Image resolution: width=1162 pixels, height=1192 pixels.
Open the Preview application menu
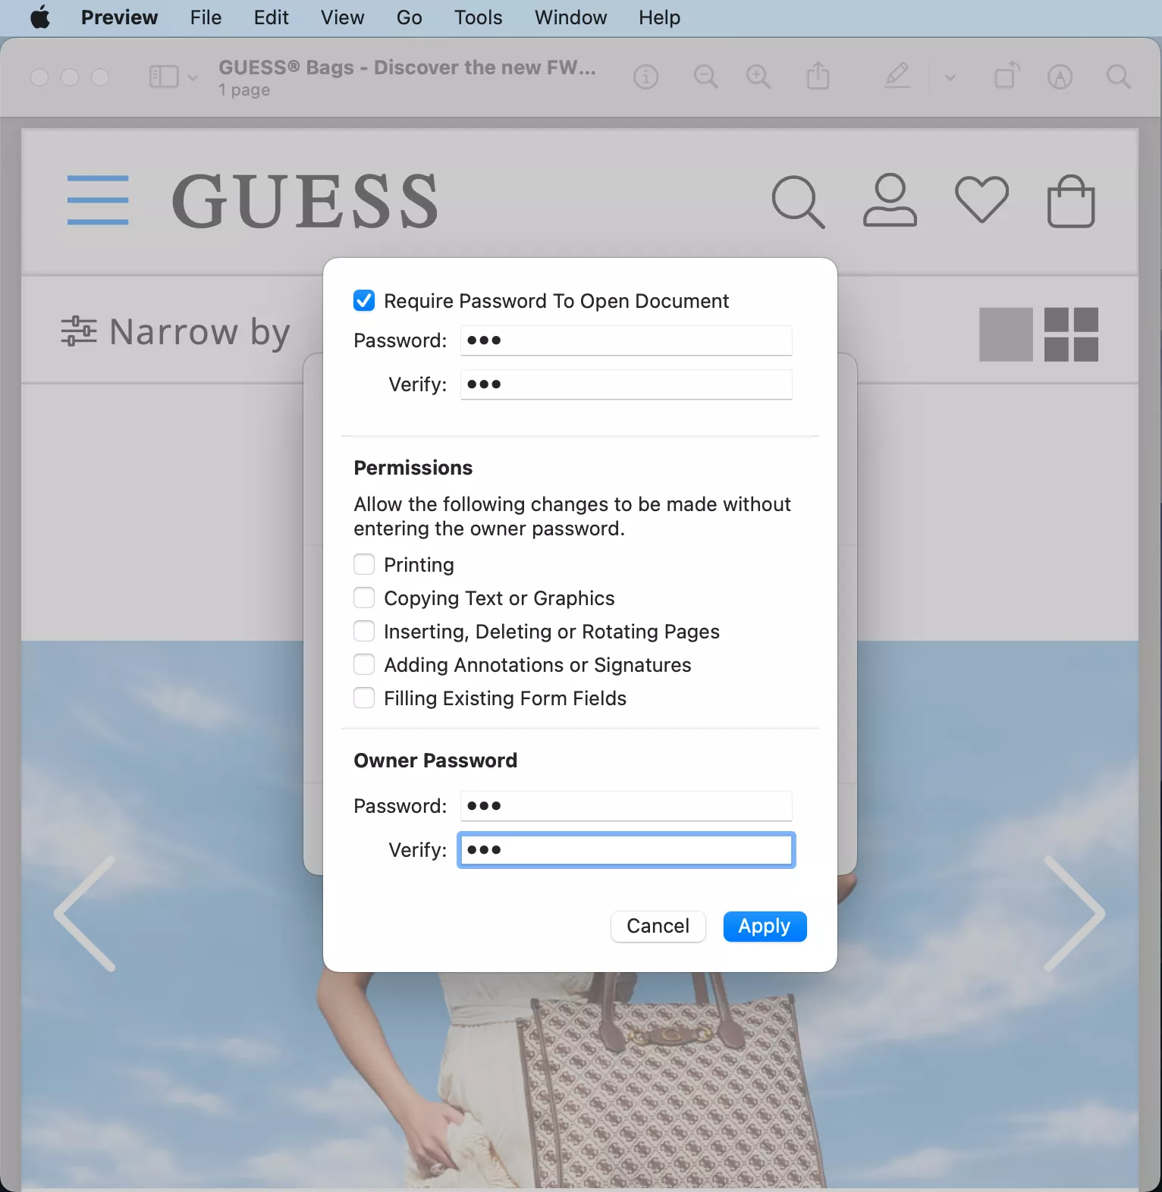click(119, 17)
